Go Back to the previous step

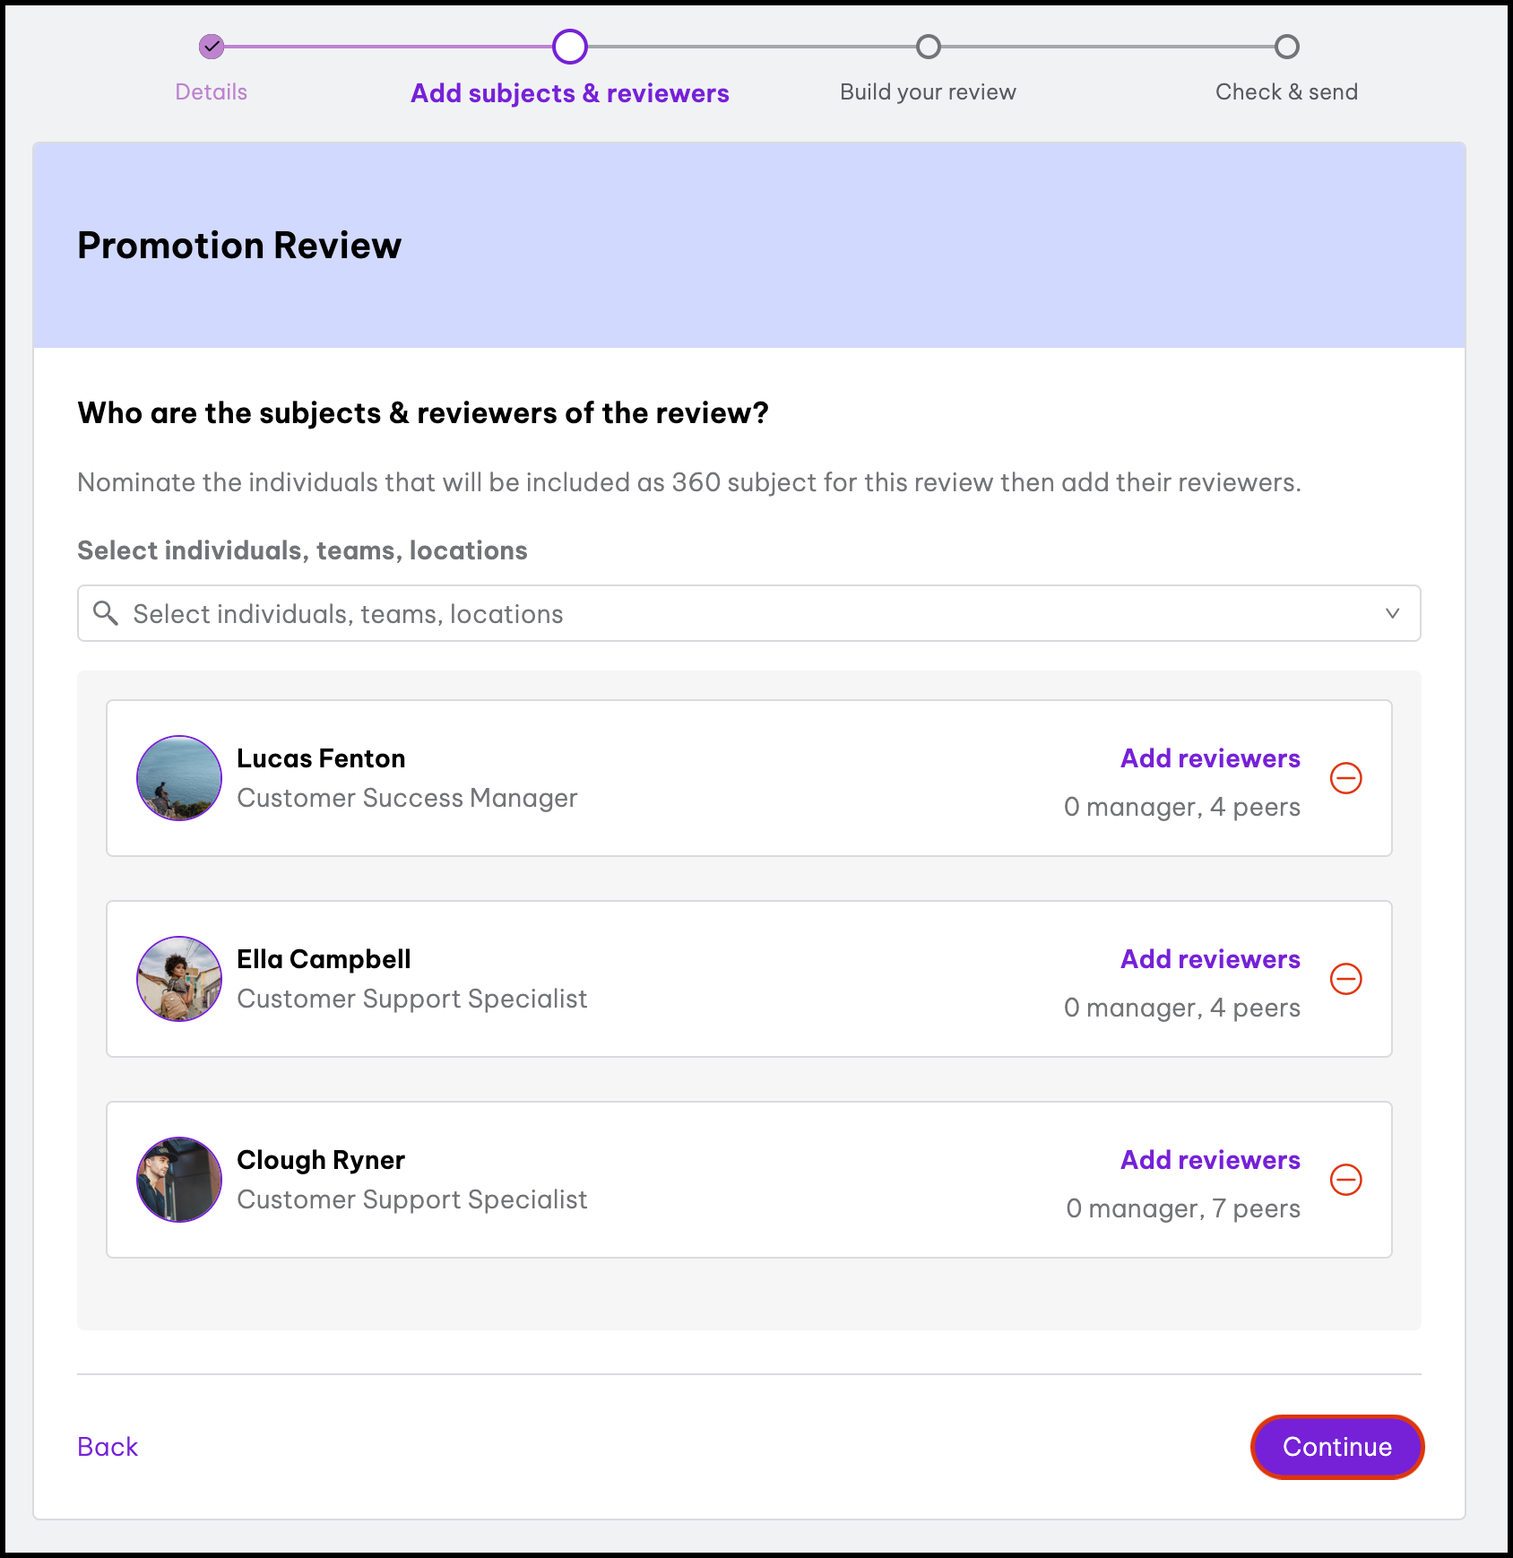[x=108, y=1447]
